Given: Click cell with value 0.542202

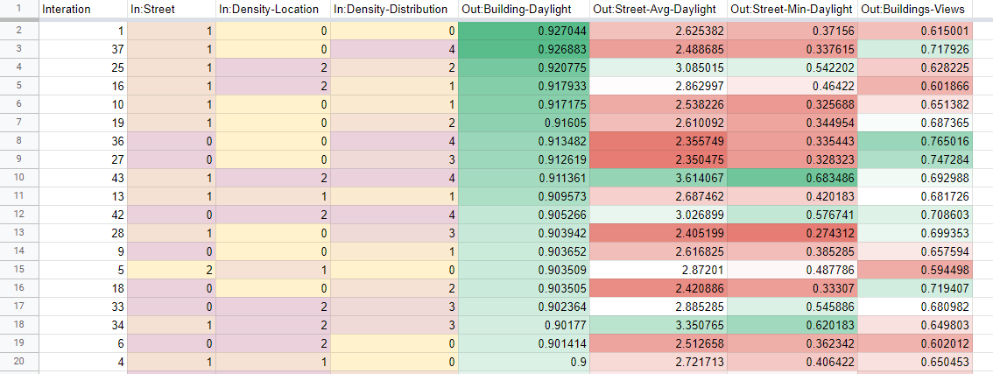Looking at the screenshot, I should pyautogui.click(x=792, y=66).
